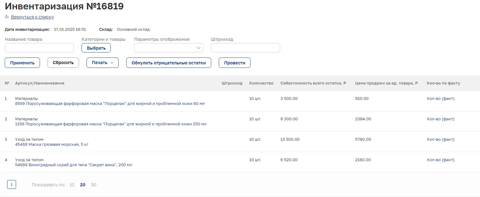Open product 1356 porcelain mask 250 мл

click(111, 124)
